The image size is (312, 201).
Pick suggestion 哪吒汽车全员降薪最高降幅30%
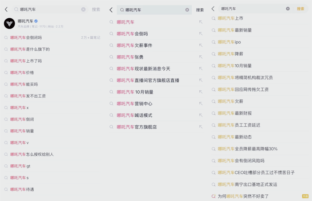click(x=248, y=149)
